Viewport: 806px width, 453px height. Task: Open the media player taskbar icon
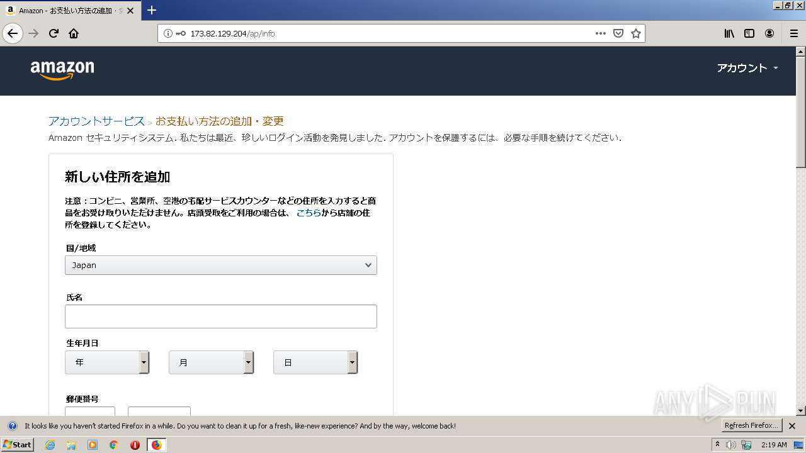(x=93, y=445)
